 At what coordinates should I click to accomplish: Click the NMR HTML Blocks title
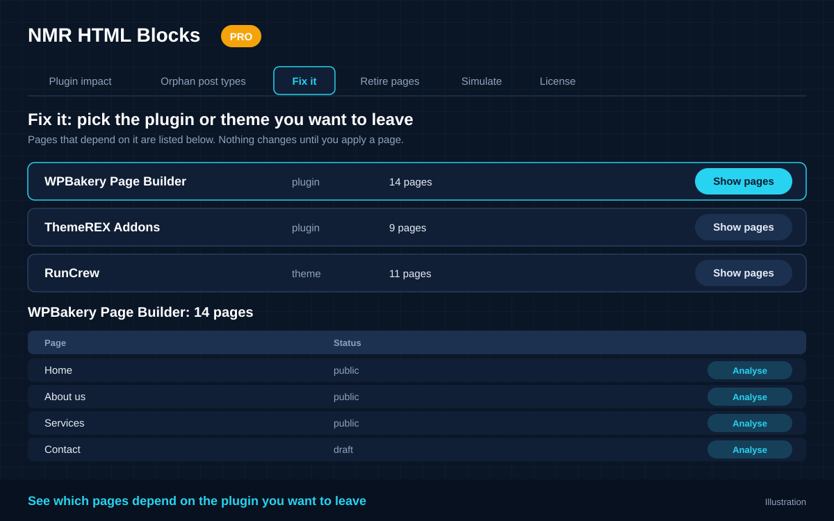click(x=114, y=35)
